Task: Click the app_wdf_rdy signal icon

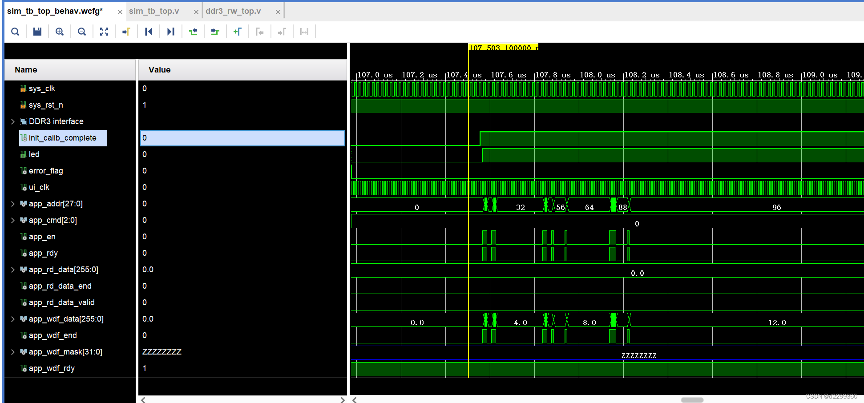Action: click(x=23, y=368)
